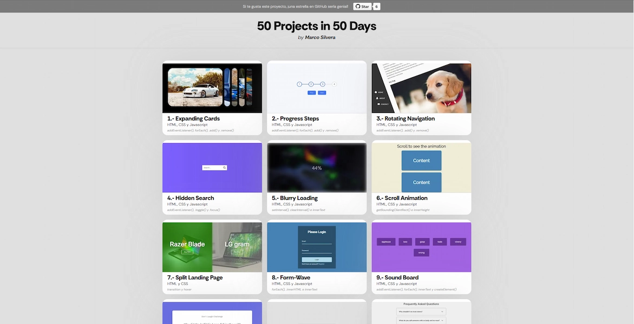Screen dimensions: 634x324
Task: Play the "applause" sound in Sound Board preview
Action: tap(386, 242)
